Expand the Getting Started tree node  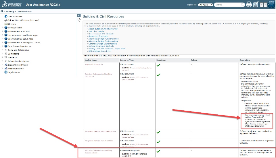tap(2, 28)
